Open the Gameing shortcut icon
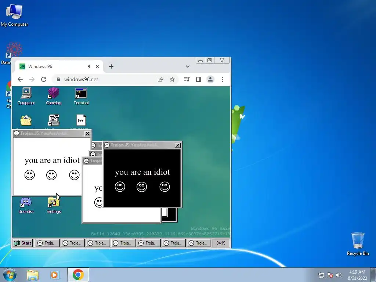Screen dimensions: 376x282 pyautogui.click(x=54, y=96)
